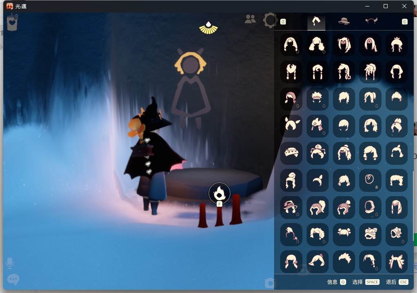Image resolution: width=417 pixels, height=293 pixels.
Task: Click the 光遇 app icon in title bar
Action: [10, 6]
